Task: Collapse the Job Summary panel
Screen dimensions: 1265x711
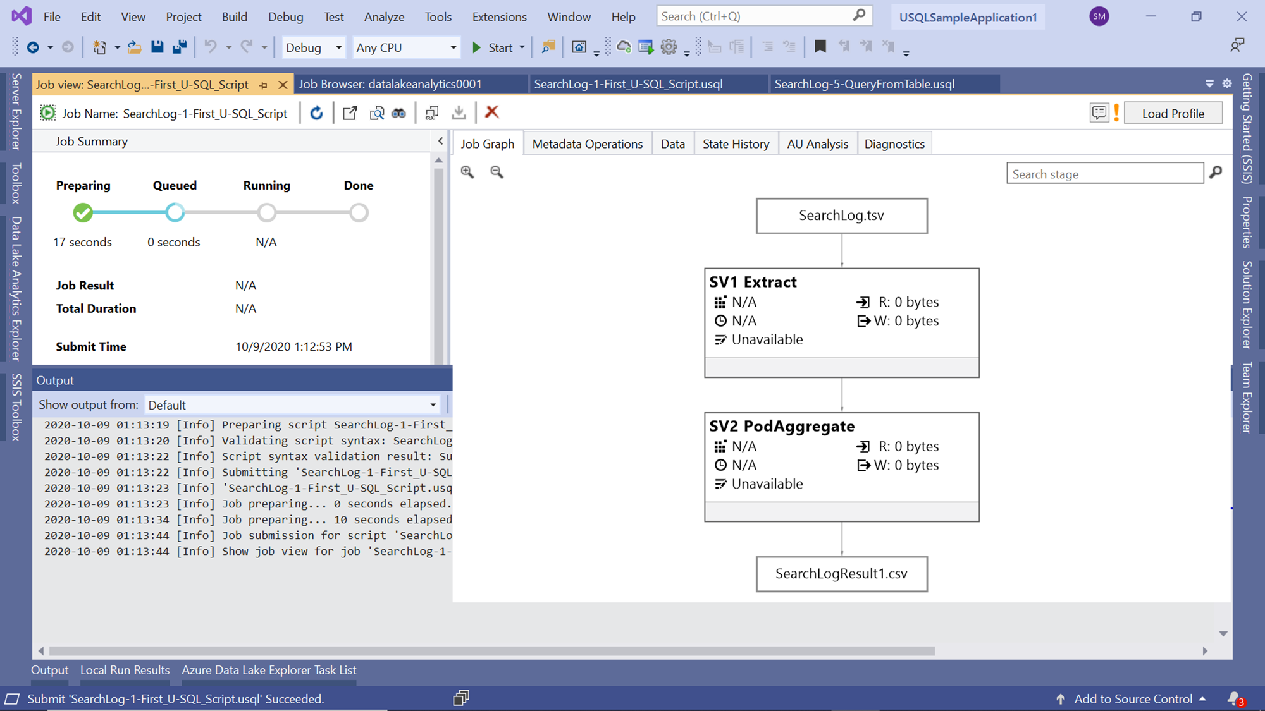Action: tap(440, 141)
